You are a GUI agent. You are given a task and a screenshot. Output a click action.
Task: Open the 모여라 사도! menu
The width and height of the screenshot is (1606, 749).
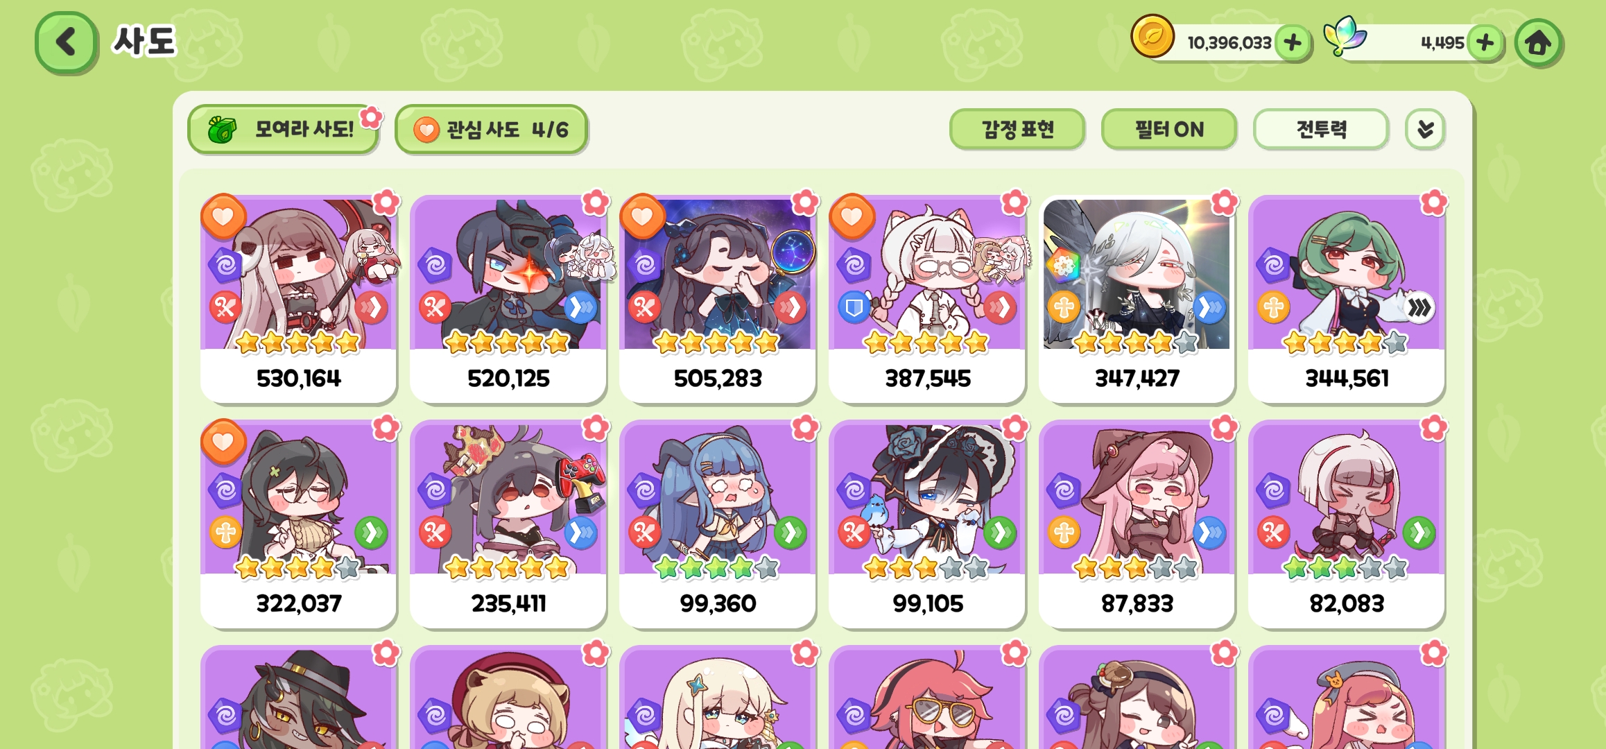tap(283, 130)
